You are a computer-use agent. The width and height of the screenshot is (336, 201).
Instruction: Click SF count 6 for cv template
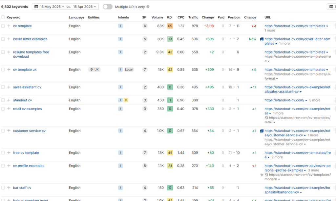coord(145,26)
